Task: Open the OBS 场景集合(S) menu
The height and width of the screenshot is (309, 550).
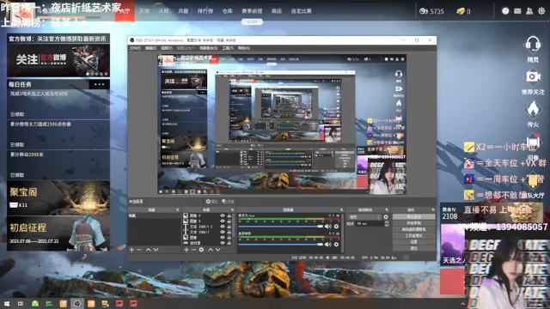Action: [x=208, y=48]
